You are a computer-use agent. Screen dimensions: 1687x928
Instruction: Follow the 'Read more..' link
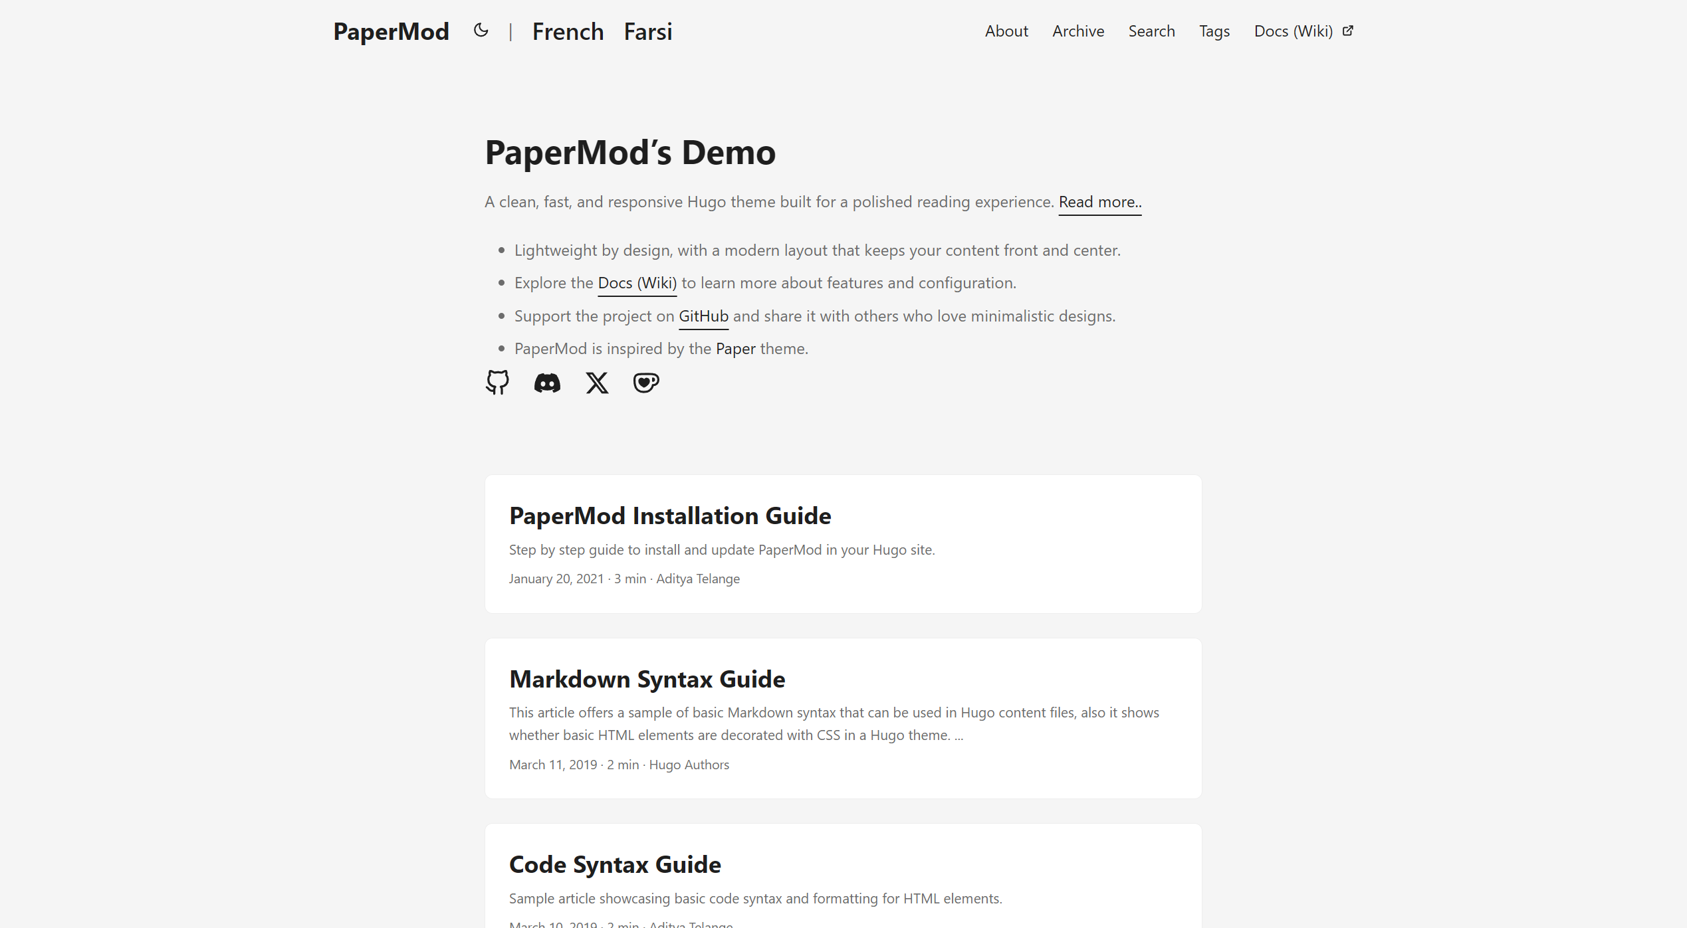tap(1100, 202)
